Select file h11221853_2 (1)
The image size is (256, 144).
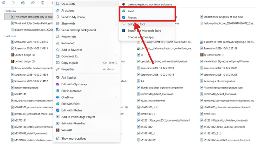pyautogui.click(x=211, y=133)
